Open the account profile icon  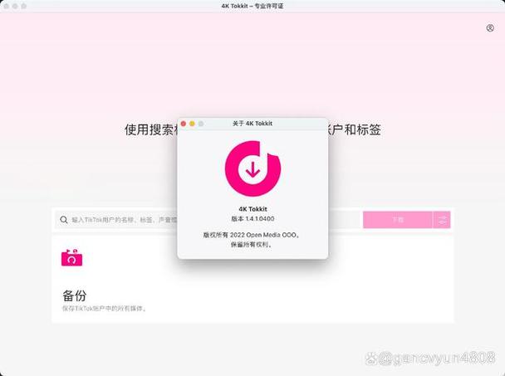490,28
